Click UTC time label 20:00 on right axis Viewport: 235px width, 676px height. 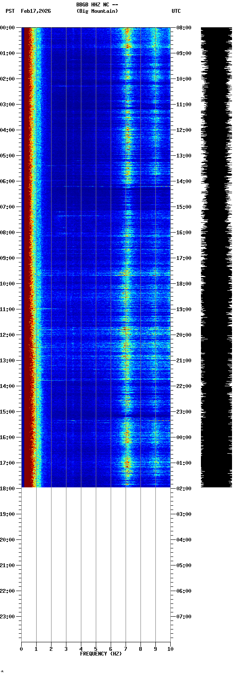[184, 335]
